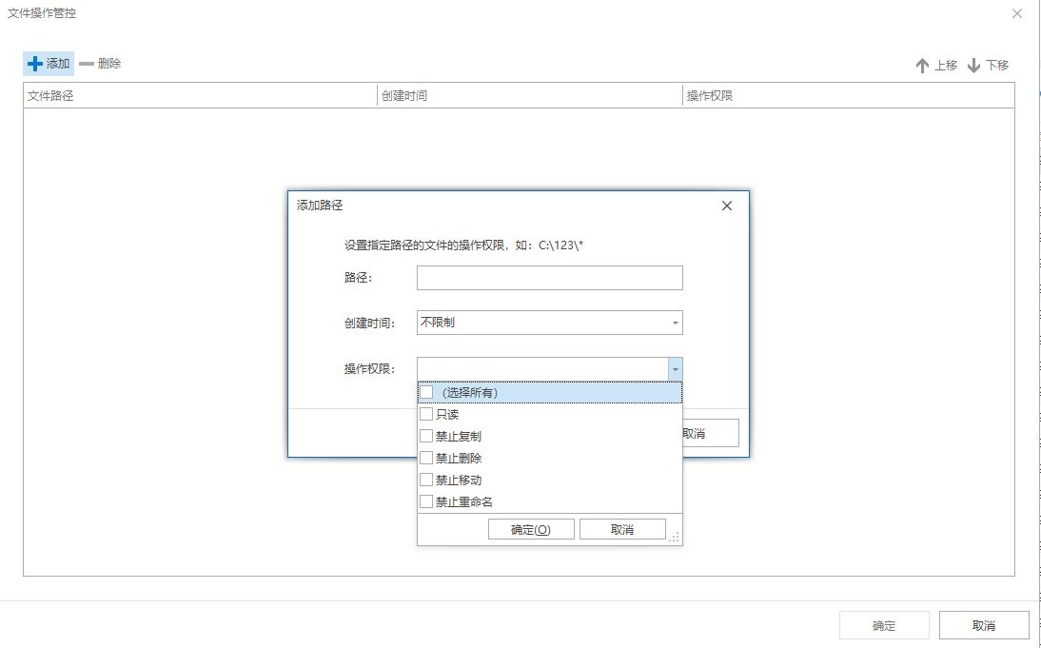This screenshot has width=1041, height=648.
Task: Sort by the 操作权限 column header
Action: pyautogui.click(x=849, y=95)
